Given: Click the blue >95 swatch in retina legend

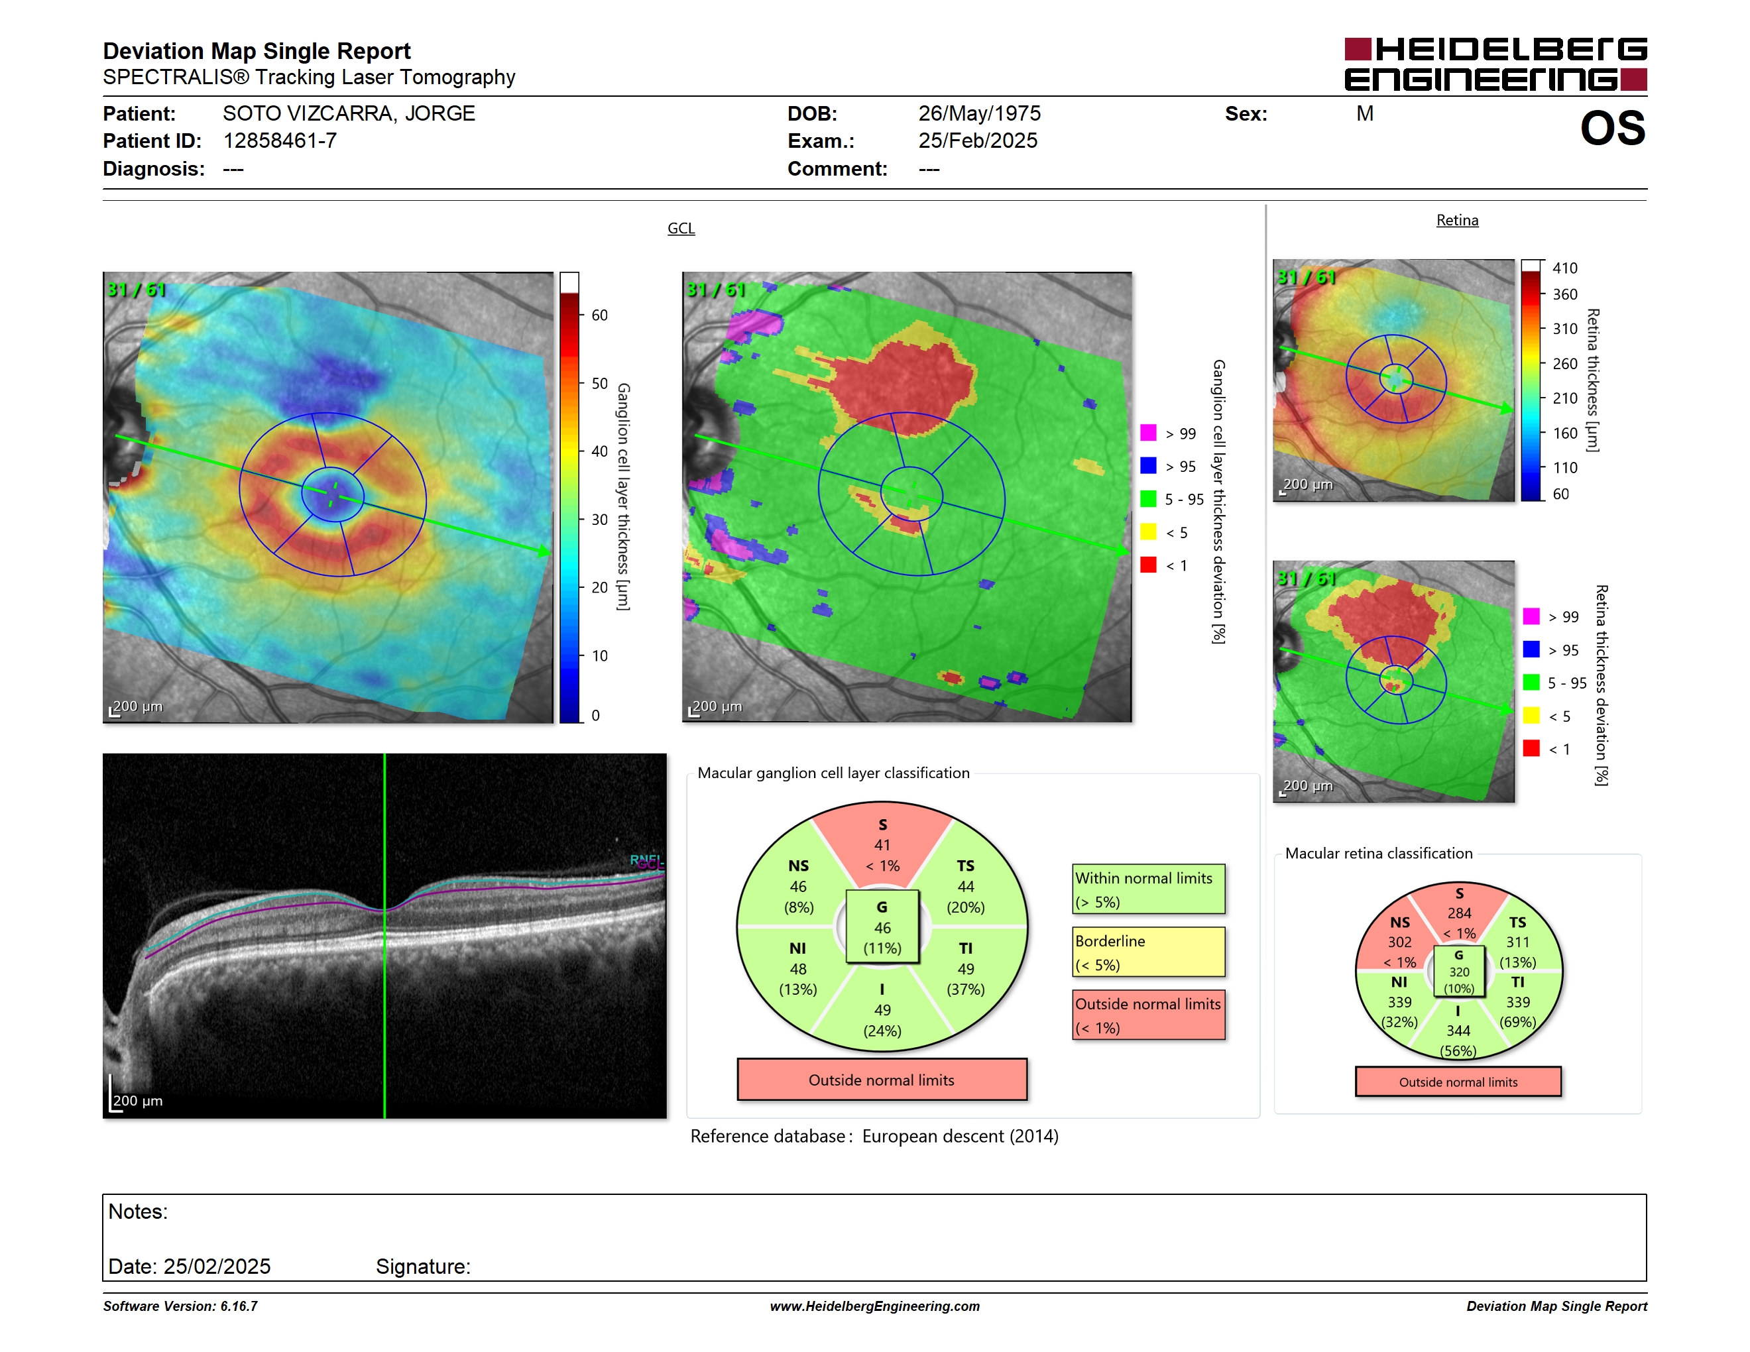Looking at the screenshot, I should pyautogui.click(x=1531, y=649).
